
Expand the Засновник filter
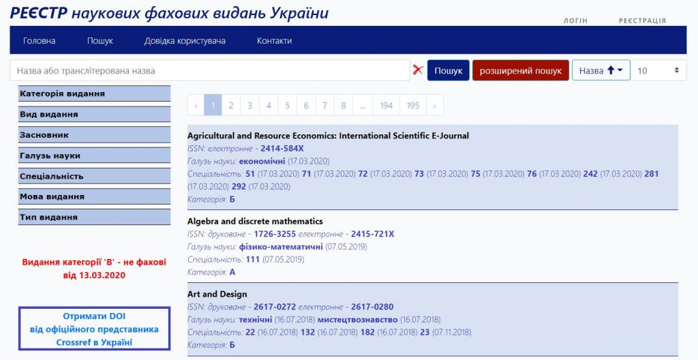[x=94, y=135]
